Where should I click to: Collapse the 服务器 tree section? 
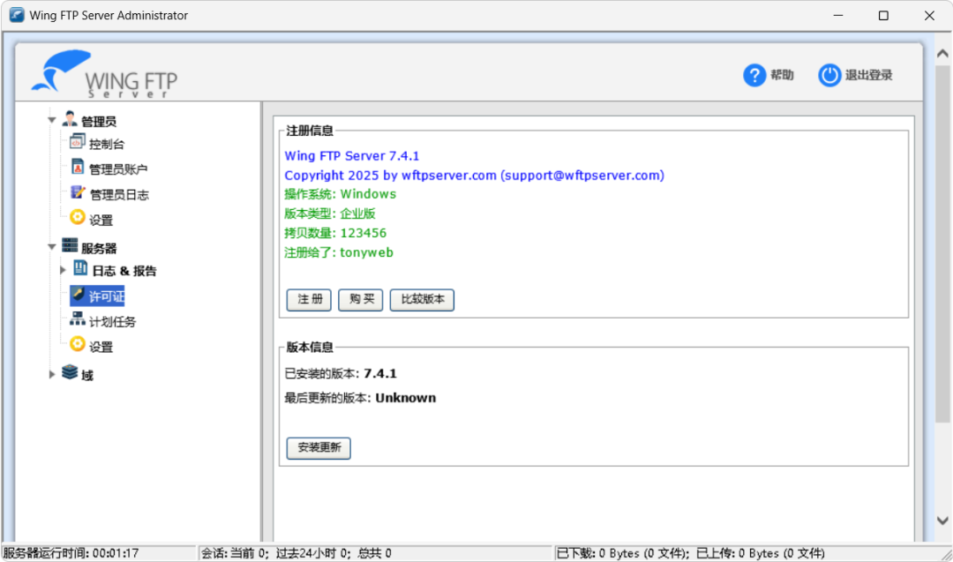51,247
